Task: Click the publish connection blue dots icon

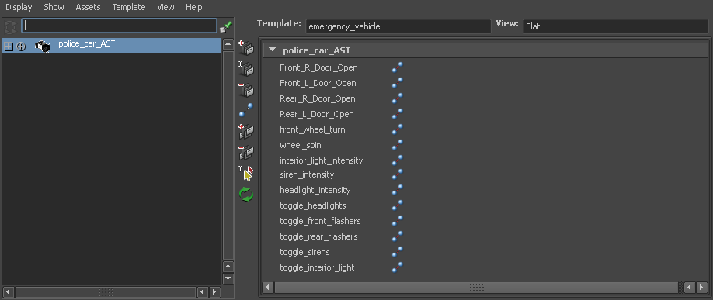Action: point(246,110)
